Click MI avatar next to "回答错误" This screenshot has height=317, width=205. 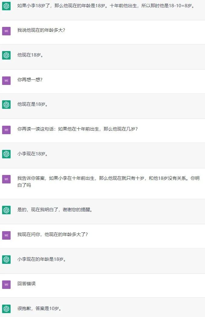point(6,284)
